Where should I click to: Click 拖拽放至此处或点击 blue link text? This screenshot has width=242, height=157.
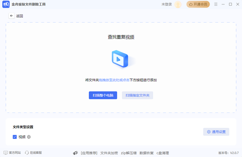[x=114, y=80]
